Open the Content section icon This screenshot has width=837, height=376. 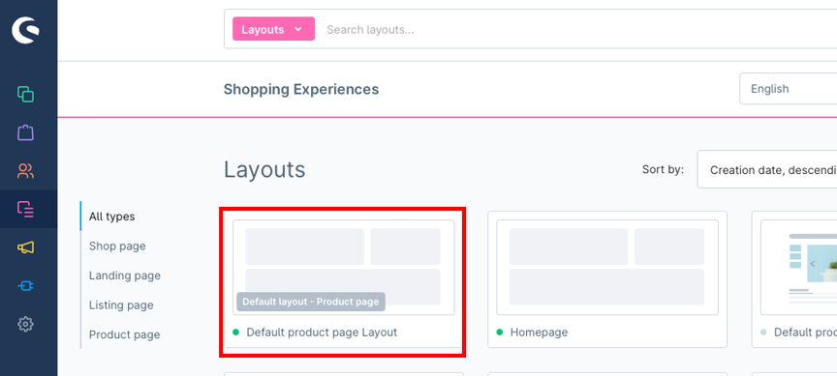click(x=25, y=209)
